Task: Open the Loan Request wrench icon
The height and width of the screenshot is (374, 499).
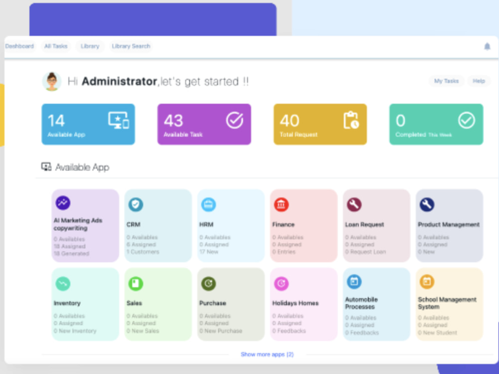Action: [354, 204]
